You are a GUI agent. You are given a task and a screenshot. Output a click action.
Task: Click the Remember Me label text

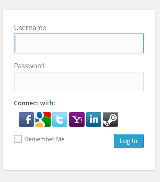(x=45, y=139)
